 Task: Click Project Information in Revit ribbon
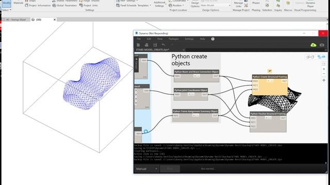(x=38, y=5)
